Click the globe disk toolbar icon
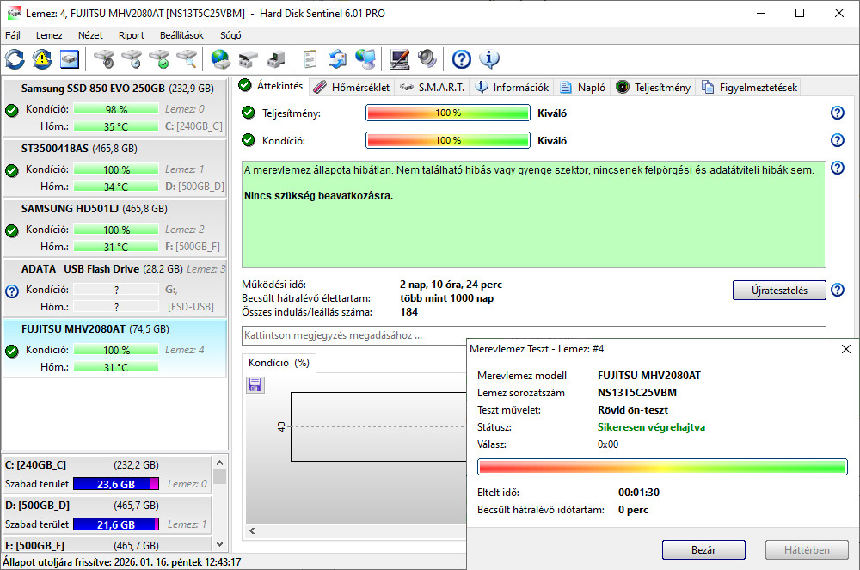The width and height of the screenshot is (860, 570). [x=221, y=59]
